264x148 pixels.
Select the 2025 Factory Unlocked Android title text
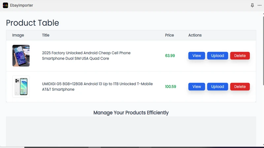(x=86, y=56)
